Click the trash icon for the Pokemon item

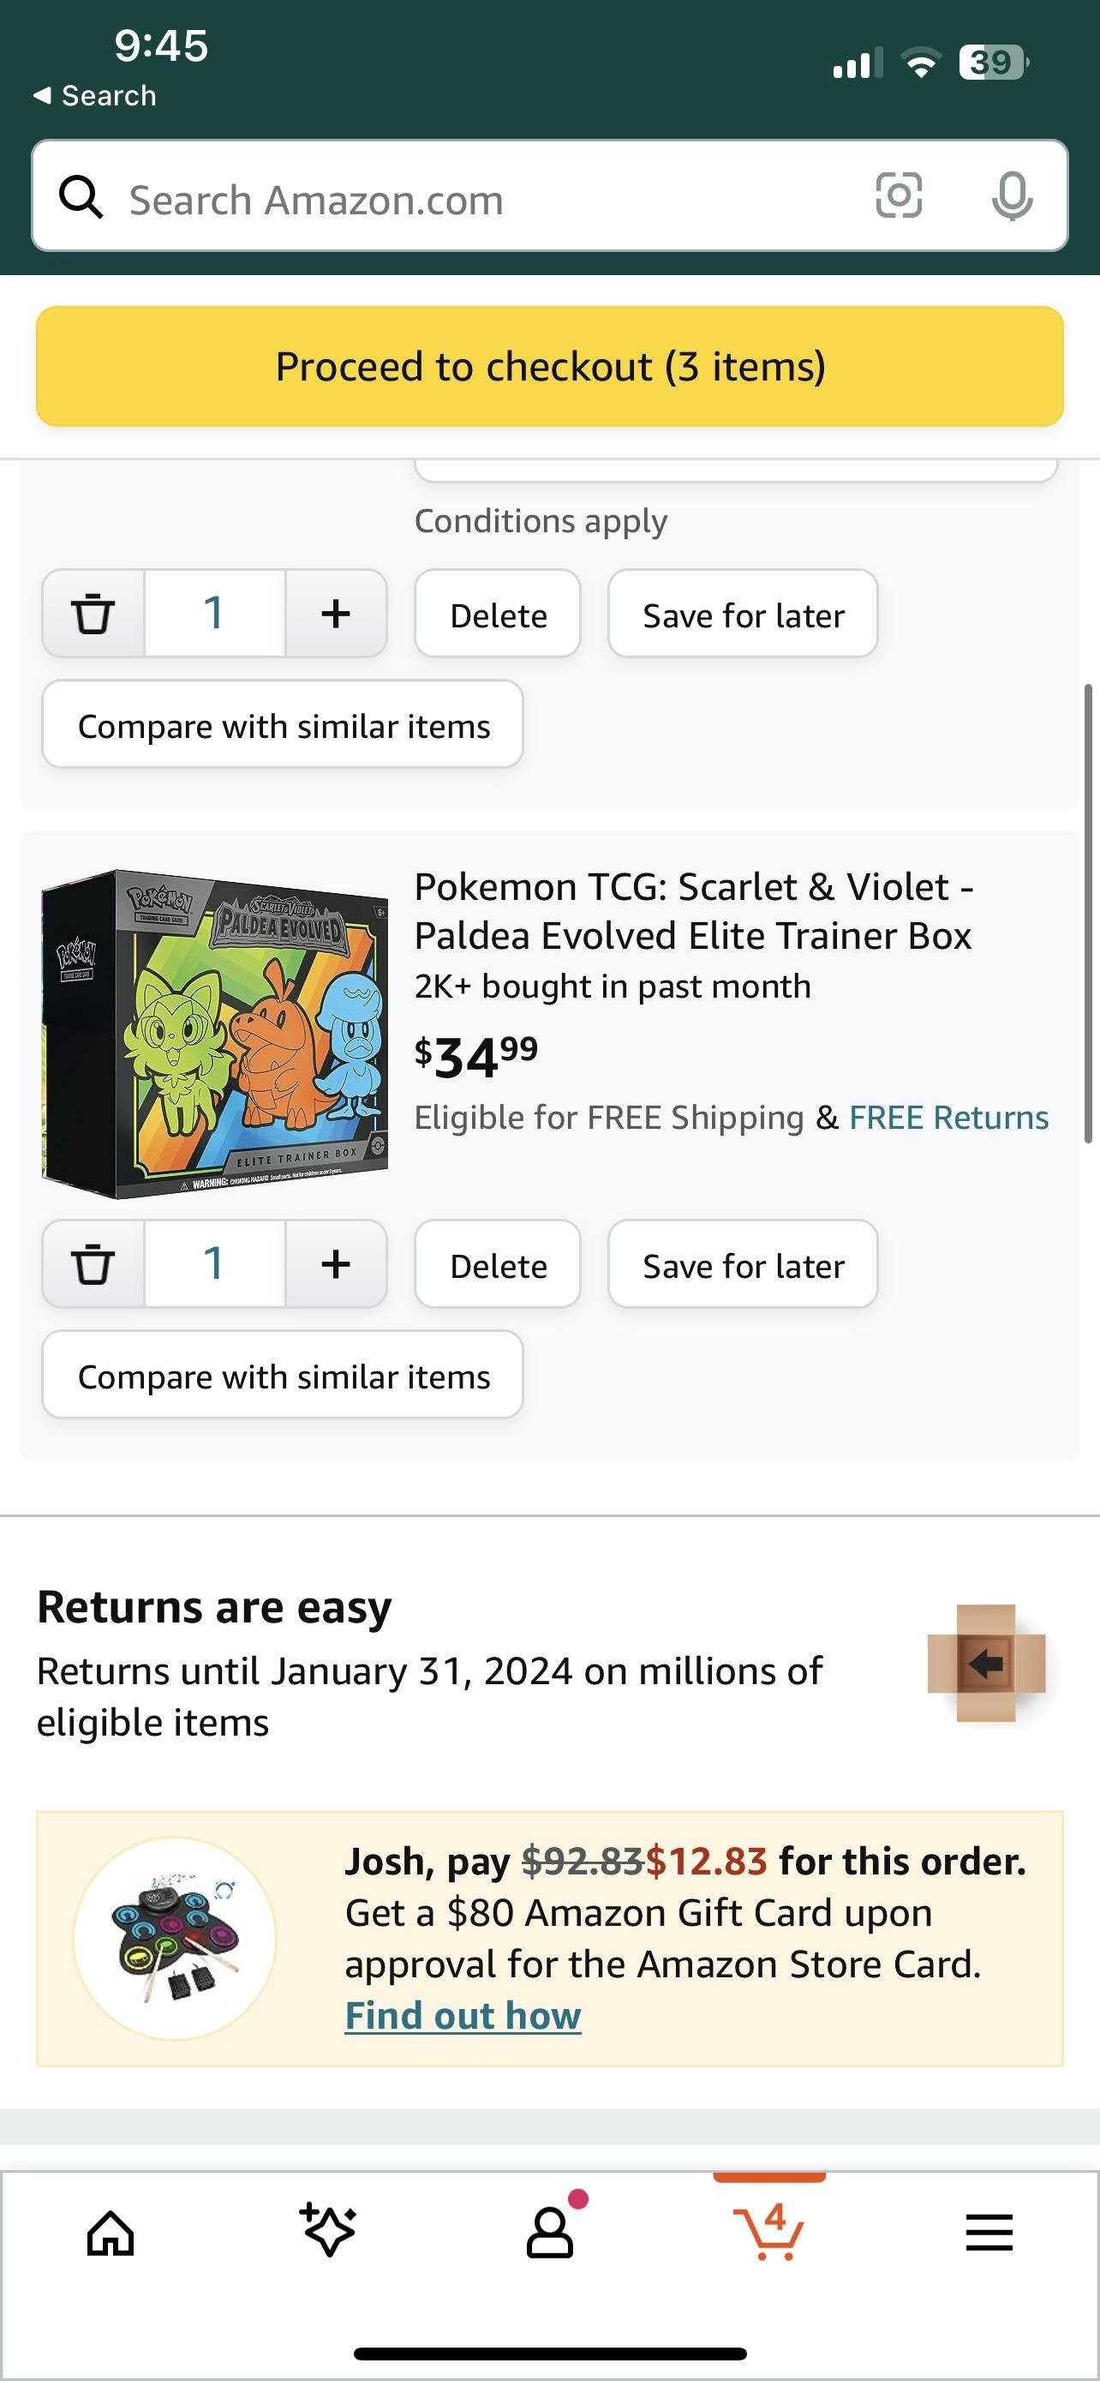coord(93,1263)
